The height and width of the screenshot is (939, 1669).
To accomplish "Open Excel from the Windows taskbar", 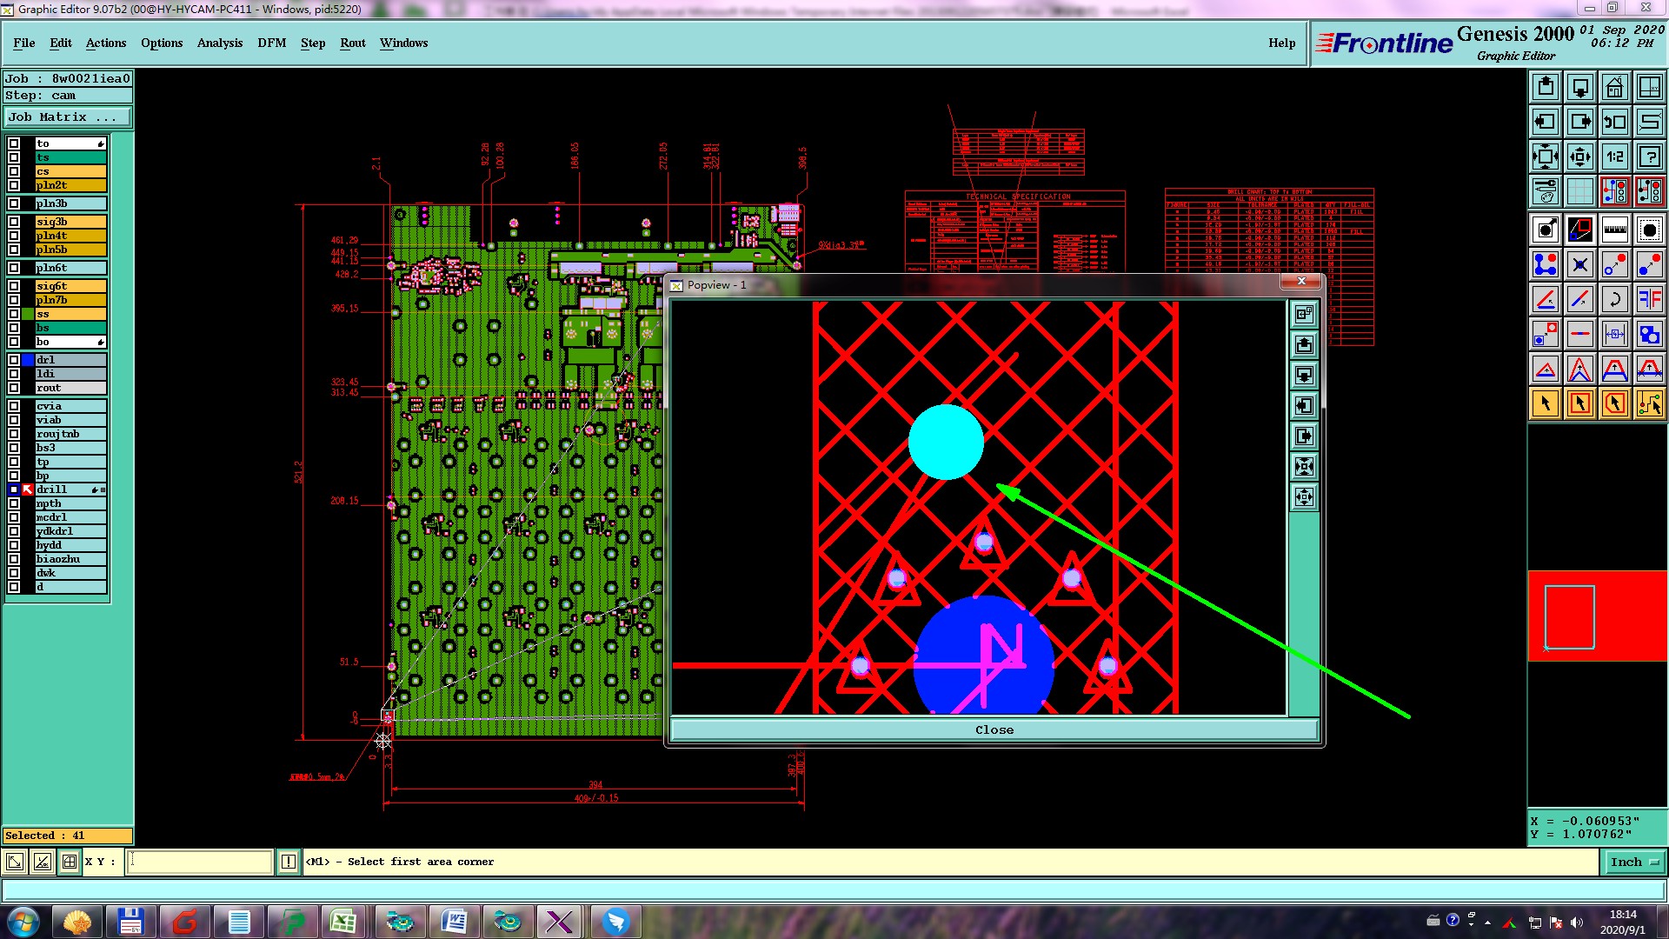I will (x=343, y=922).
